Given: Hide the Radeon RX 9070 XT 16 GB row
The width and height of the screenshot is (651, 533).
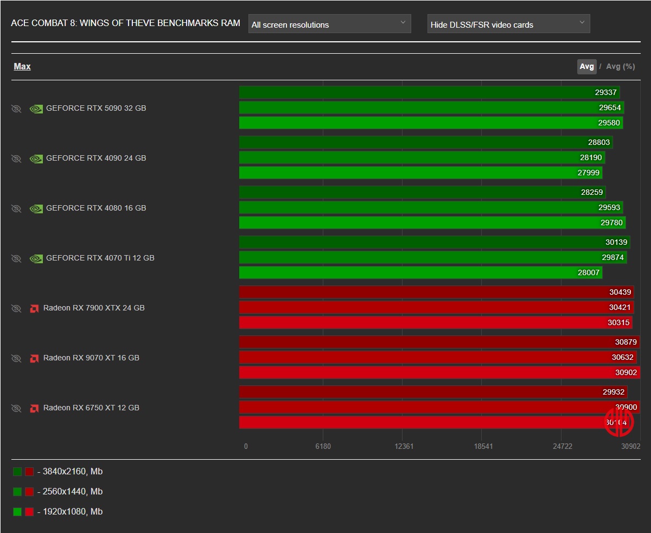Looking at the screenshot, I should click(x=16, y=358).
